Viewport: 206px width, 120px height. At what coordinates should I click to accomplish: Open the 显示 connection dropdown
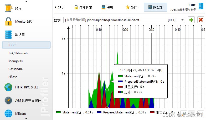point(124,20)
